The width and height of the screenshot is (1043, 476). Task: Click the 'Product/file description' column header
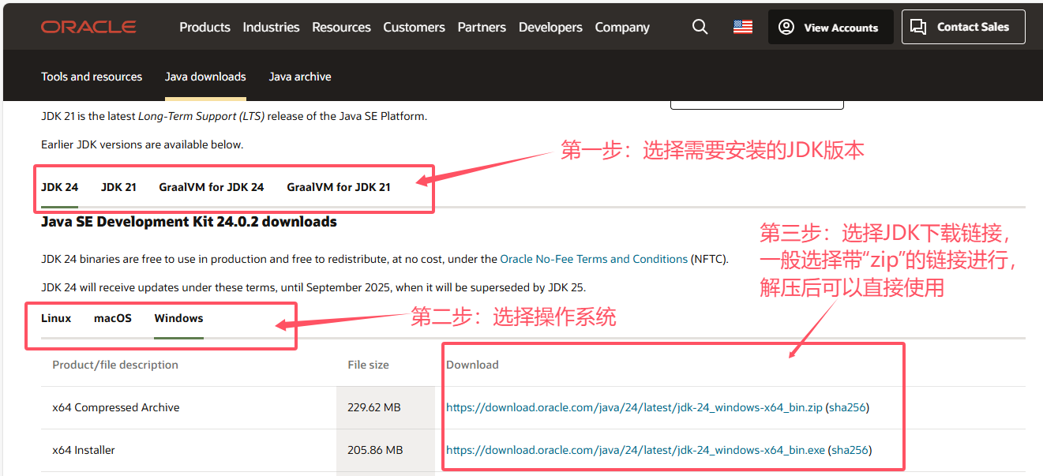coord(115,365)
